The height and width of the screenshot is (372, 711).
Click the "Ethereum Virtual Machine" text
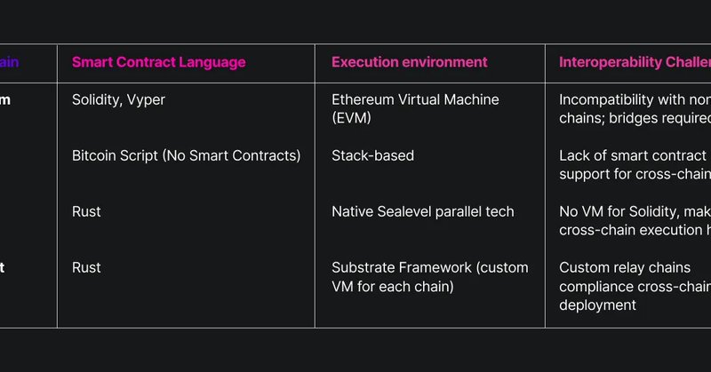(x=415, y=99)
